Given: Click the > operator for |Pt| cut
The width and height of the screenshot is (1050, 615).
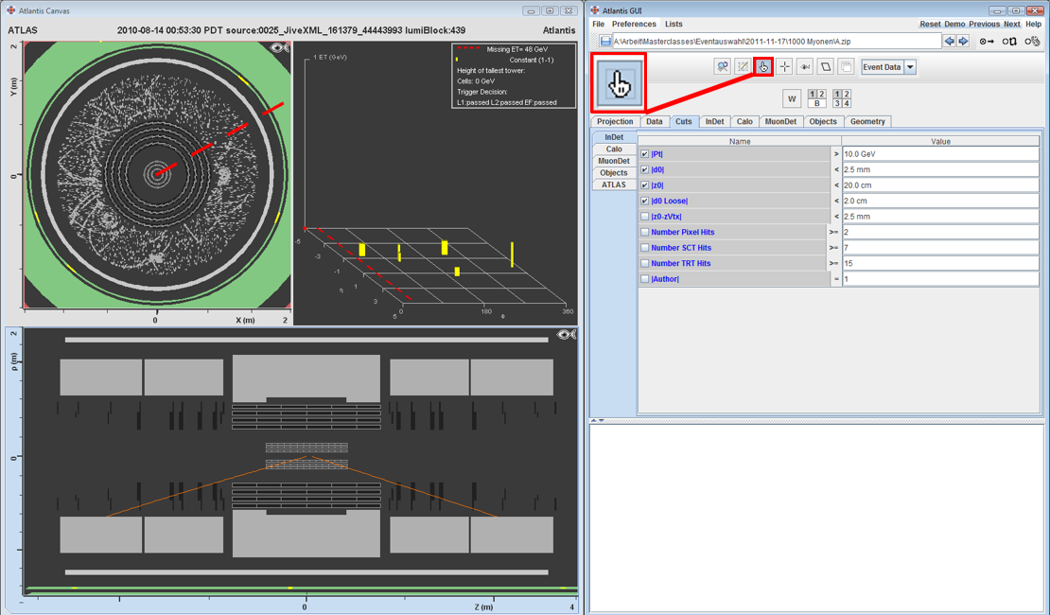Looking at the screenshot, I should [x=835, y=154].
